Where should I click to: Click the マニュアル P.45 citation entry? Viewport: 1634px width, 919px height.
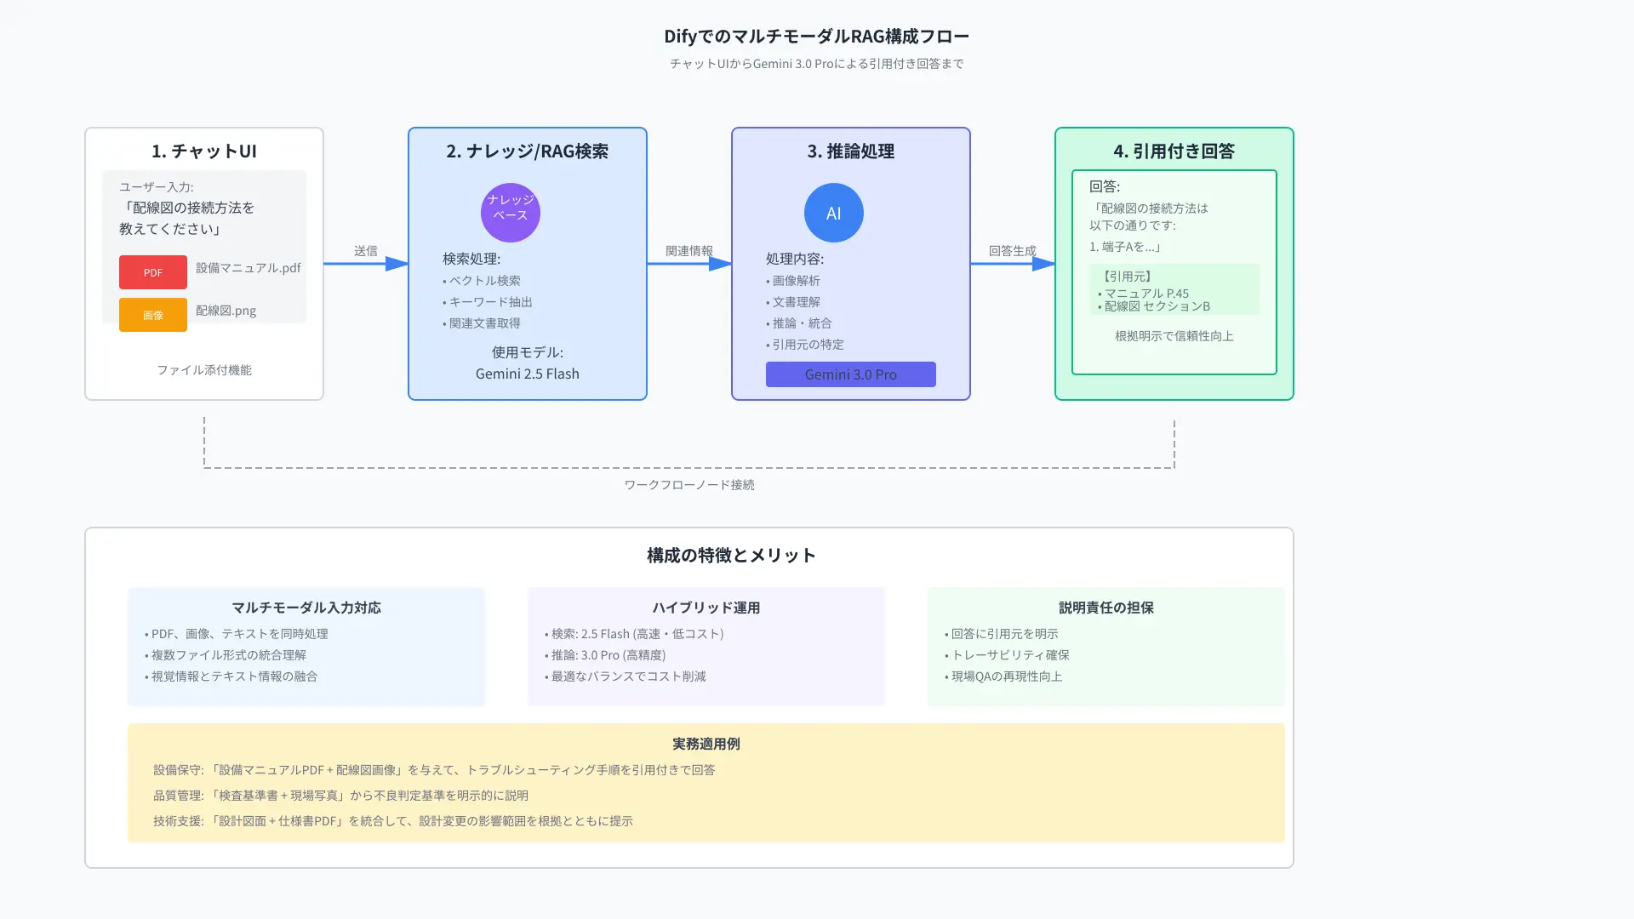(x=1144, y=294)
